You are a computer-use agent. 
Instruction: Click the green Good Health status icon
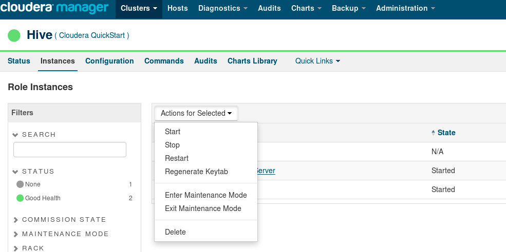[x=20, y=198]
